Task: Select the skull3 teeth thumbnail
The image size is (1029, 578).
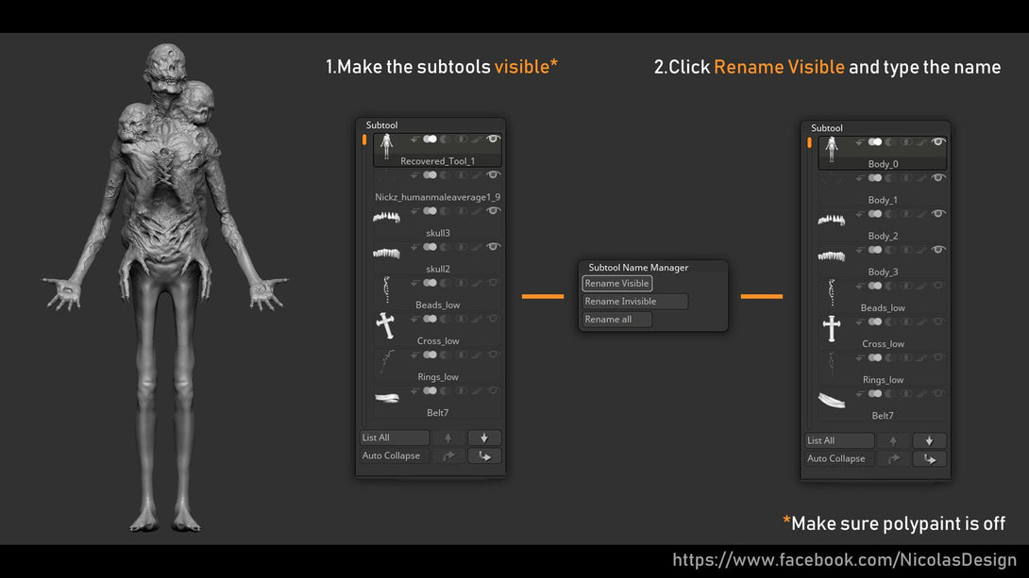Action: point(386,217)
